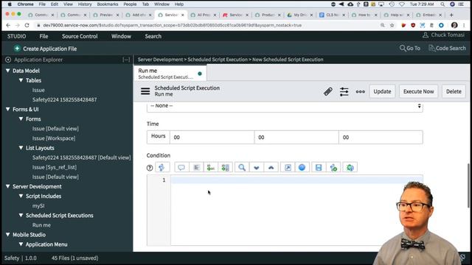The height and width of the screenshot is (265, 472).
Task: Open the script debugger bug icon
Action: pos(350,167)
